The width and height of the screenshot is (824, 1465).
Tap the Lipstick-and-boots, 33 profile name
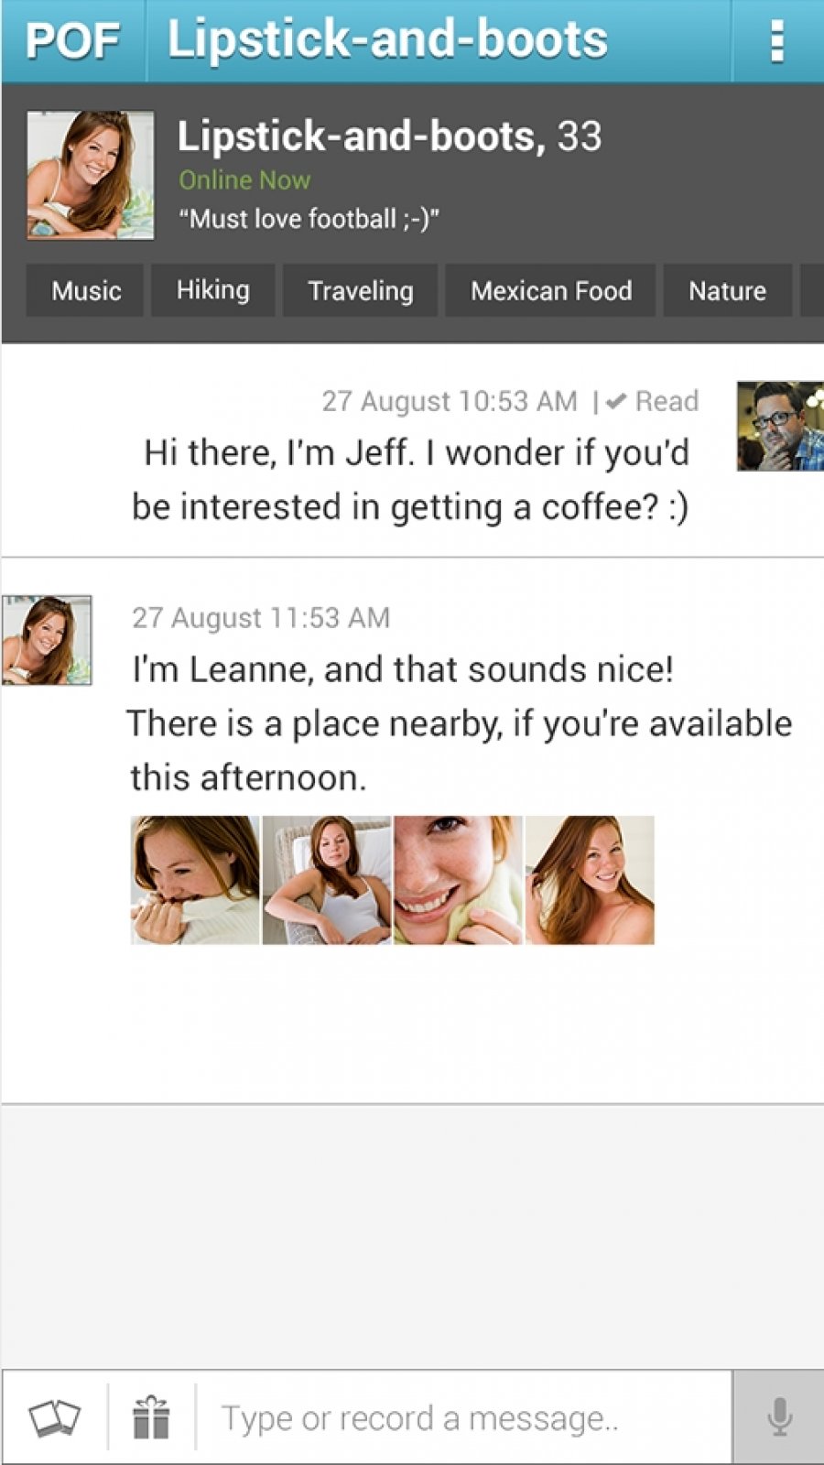(x=389, y=136)
